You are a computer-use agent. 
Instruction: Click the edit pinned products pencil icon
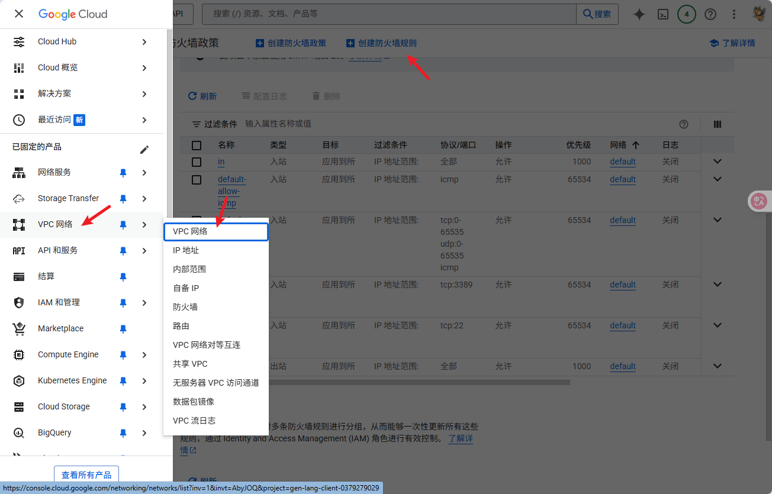click(x=144, y=150)
